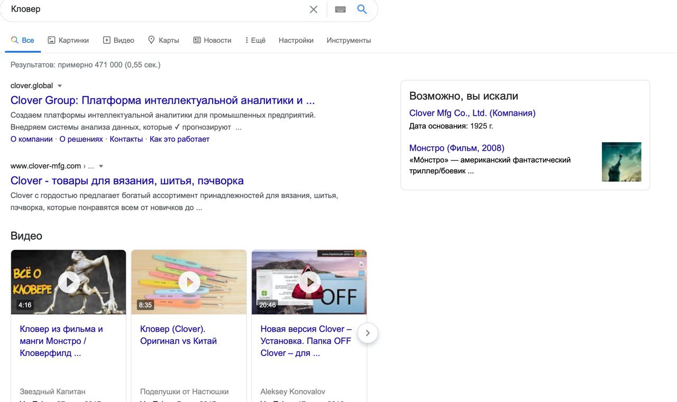Play the Clover OFF folder video thumbnail

[x=309, y=282]
